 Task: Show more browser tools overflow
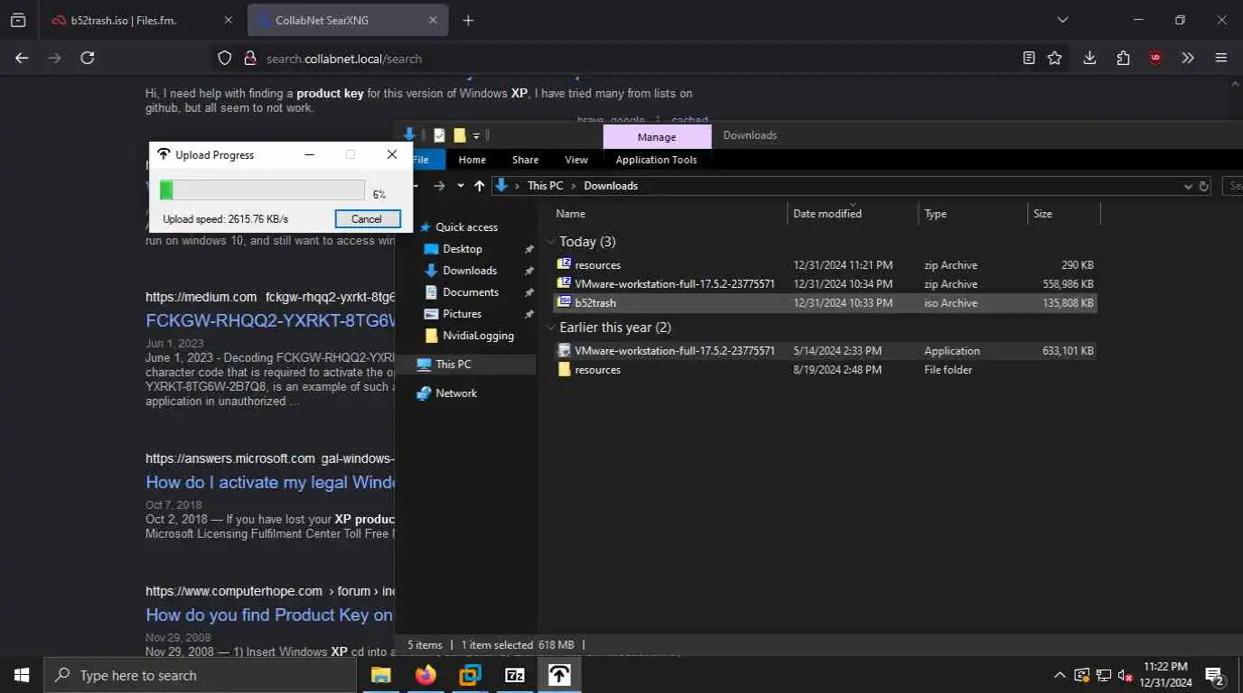click(x=1188, y=58)
